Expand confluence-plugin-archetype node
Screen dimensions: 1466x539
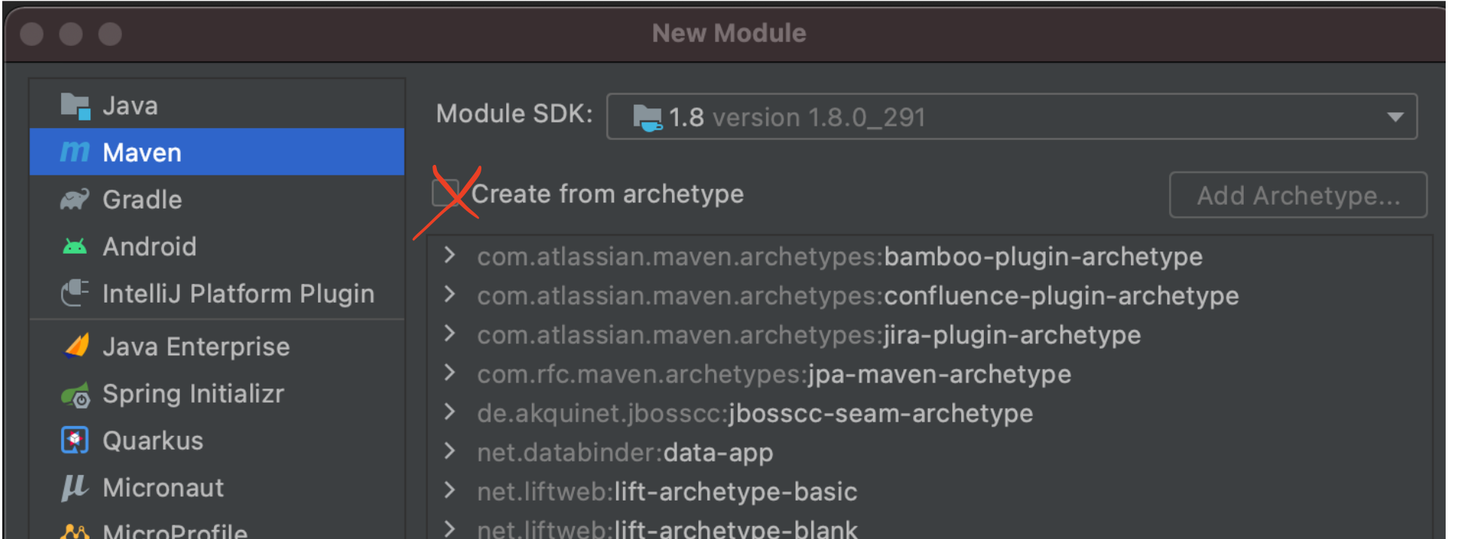coord(450,294)
